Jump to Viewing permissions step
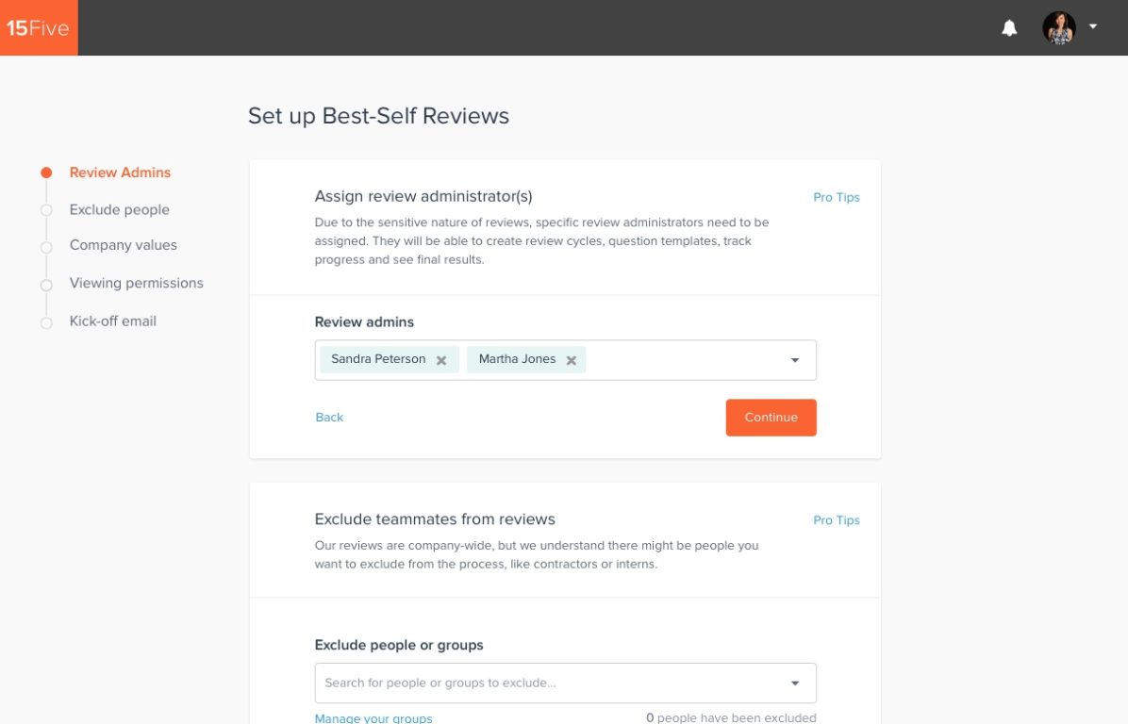This screenshot has width=1128, height=724. point(136,283)
